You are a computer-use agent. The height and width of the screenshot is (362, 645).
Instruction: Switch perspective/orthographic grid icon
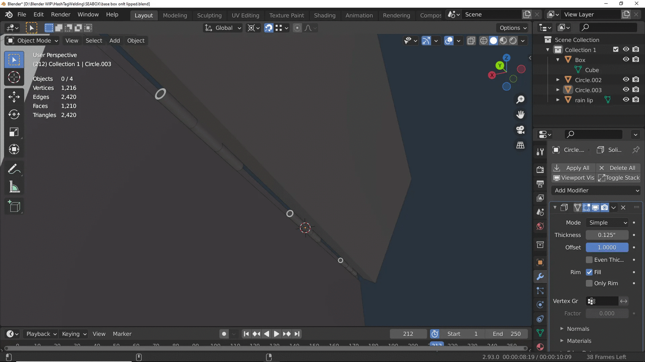tap(520, 145)
